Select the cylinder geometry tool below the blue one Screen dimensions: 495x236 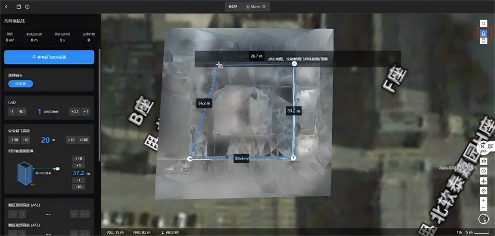point(483,40)
